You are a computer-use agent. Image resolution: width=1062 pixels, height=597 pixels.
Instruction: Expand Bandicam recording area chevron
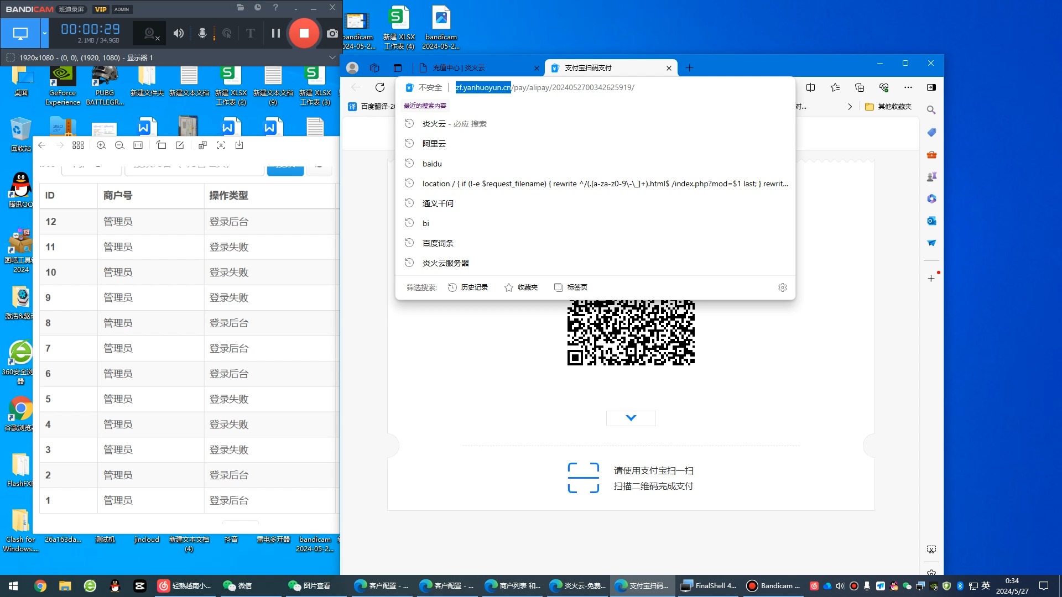(332, 57)
